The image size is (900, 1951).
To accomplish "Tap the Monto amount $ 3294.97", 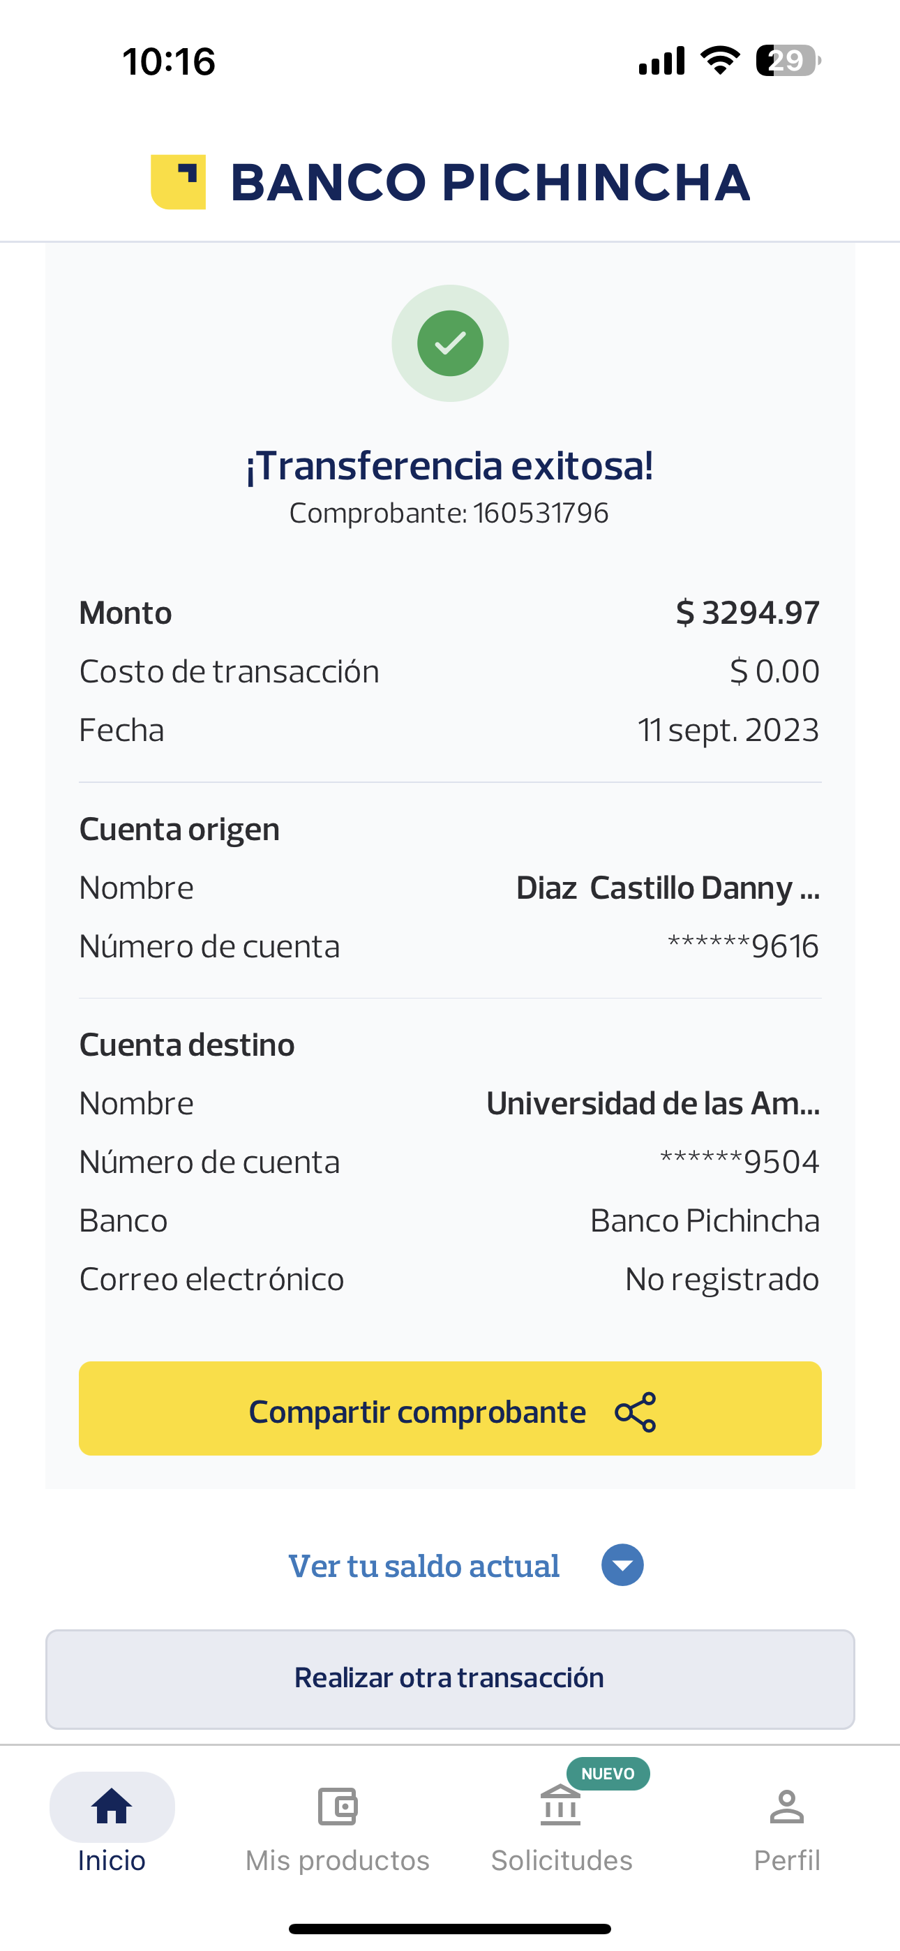I will tap(747, 613).
